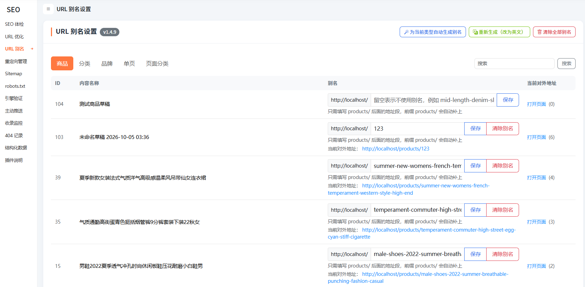The height and width of the screenshot is (287, 585).
Task: Open 插件说明 in the sidebar
Action: pyautogui.click(x=14, y=160)
